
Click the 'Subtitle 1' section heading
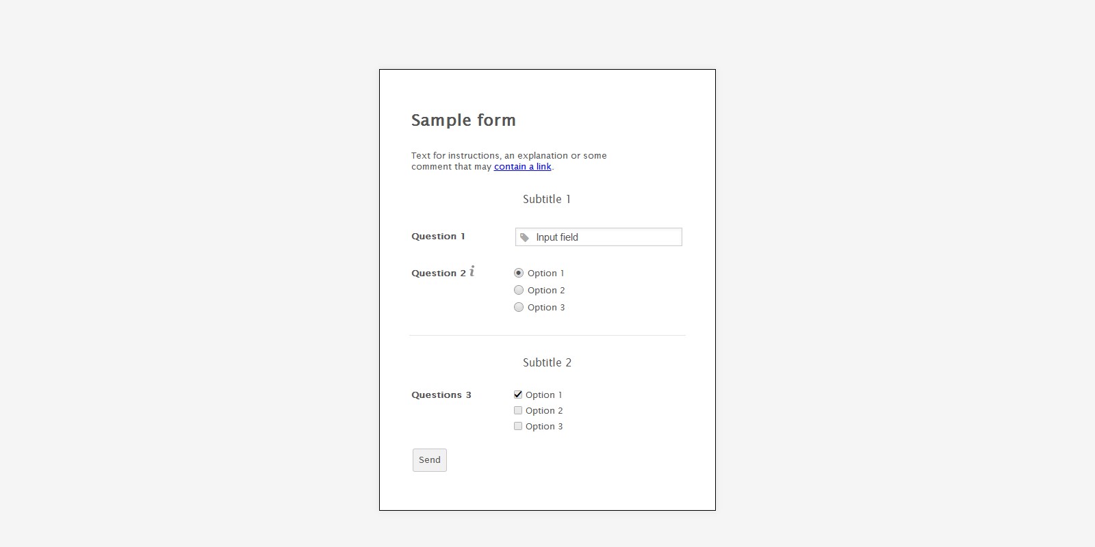click(547, 199)
